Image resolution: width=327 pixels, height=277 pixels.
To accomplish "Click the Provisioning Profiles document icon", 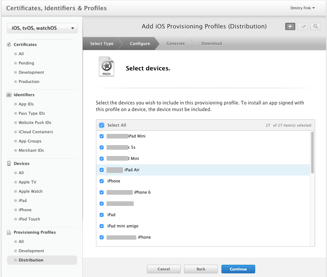I will pos(9,232).
